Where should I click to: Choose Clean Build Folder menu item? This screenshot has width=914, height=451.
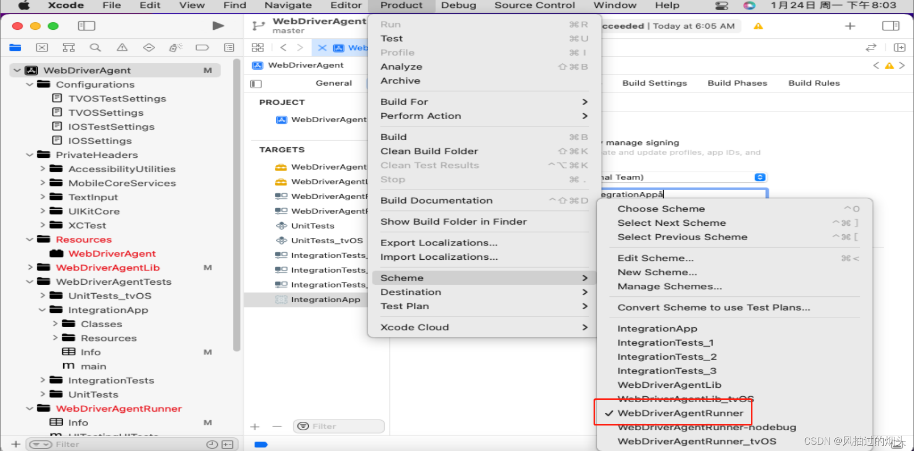click(x=484, y=151)
